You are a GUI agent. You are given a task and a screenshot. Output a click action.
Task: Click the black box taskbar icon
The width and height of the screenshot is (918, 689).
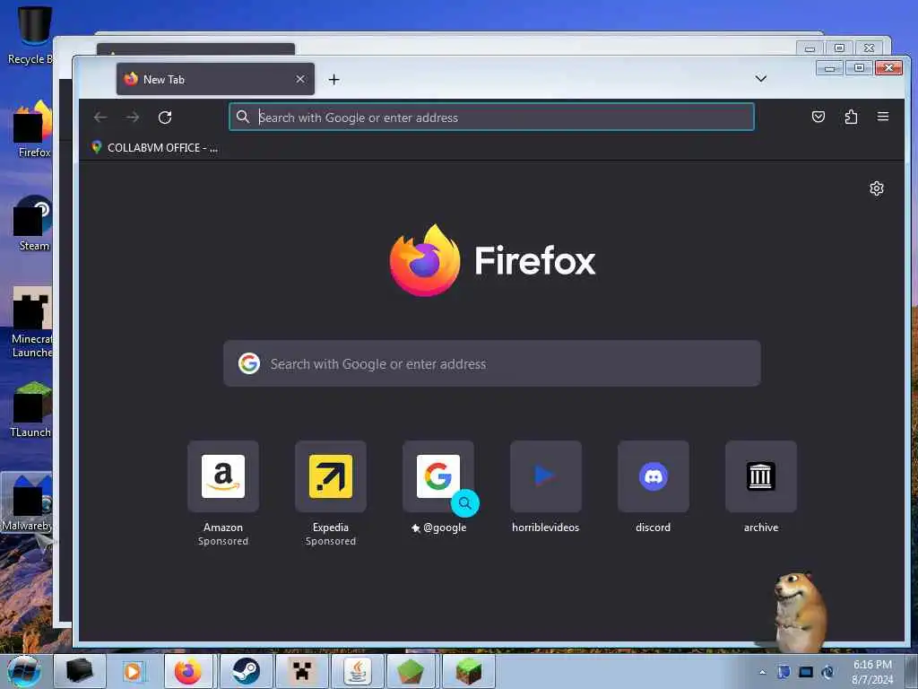pyautogui.click(x=80, y=671)
